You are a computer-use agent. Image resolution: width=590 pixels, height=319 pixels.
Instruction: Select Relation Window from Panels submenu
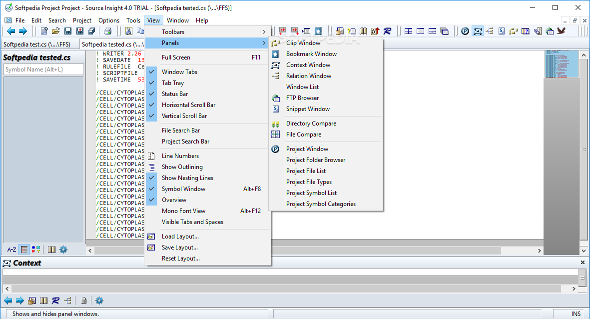(x=308, y=76)
